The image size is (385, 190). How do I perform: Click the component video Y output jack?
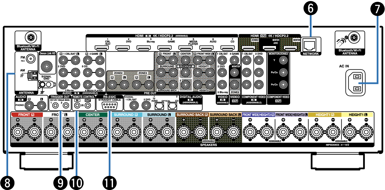tap(283, 61)
